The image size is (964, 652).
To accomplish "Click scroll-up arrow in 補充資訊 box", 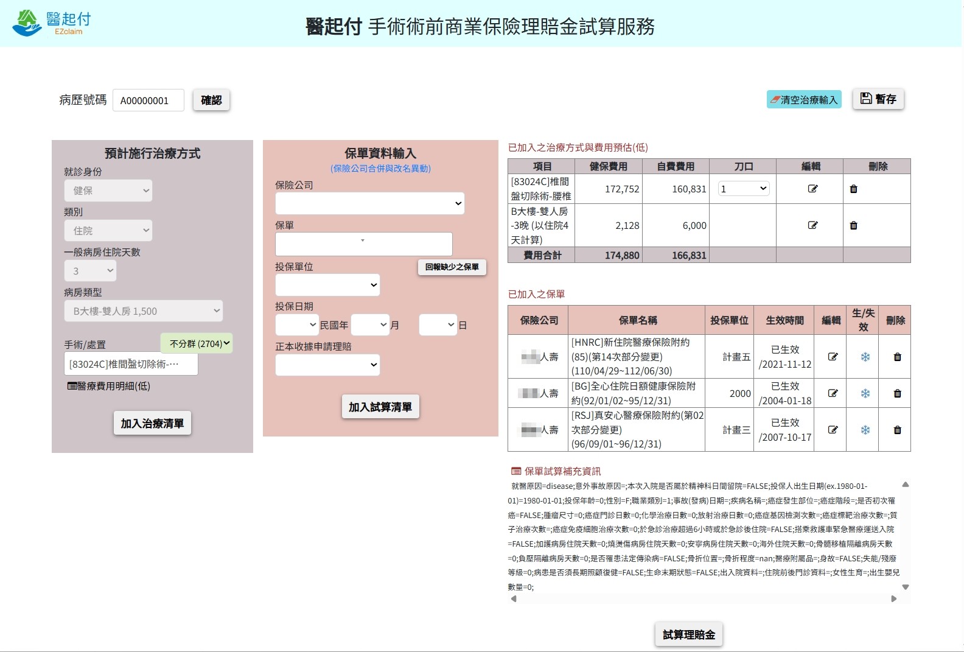I will (906, 485).
